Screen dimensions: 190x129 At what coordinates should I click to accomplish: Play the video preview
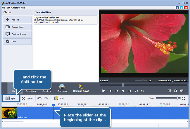pos(103,91)
